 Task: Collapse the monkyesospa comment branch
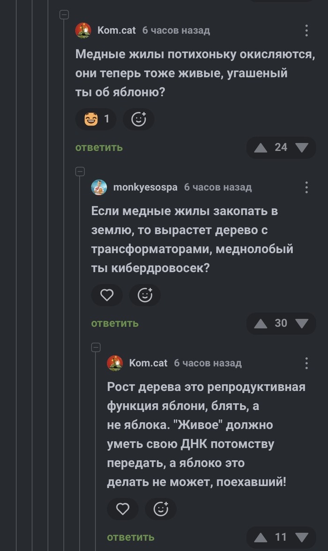pyautogui.click(x=80, y=171)
